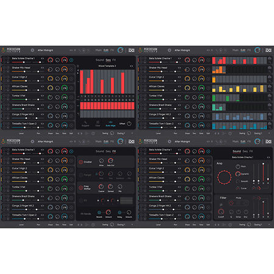Screen dimensions: 274x274
Task: Enable the dimmed Flanger effect power button
Action: pyautogui.click(x=81, y=175)
